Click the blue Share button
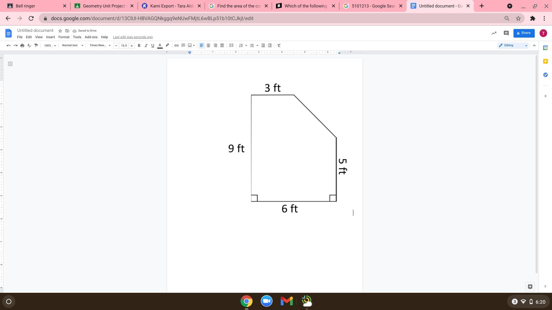 pos(524,33)
